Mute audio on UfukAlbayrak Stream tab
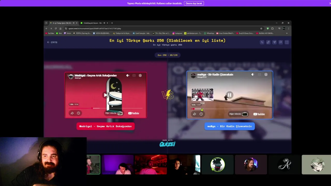This screenshot has height=186, width=331. pos(104,23)
